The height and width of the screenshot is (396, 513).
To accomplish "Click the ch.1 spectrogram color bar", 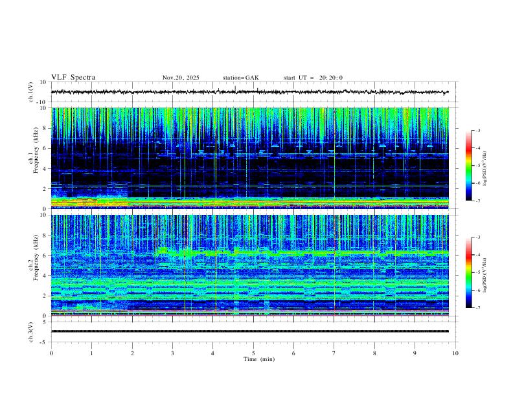I will click(x=469, y=166).
